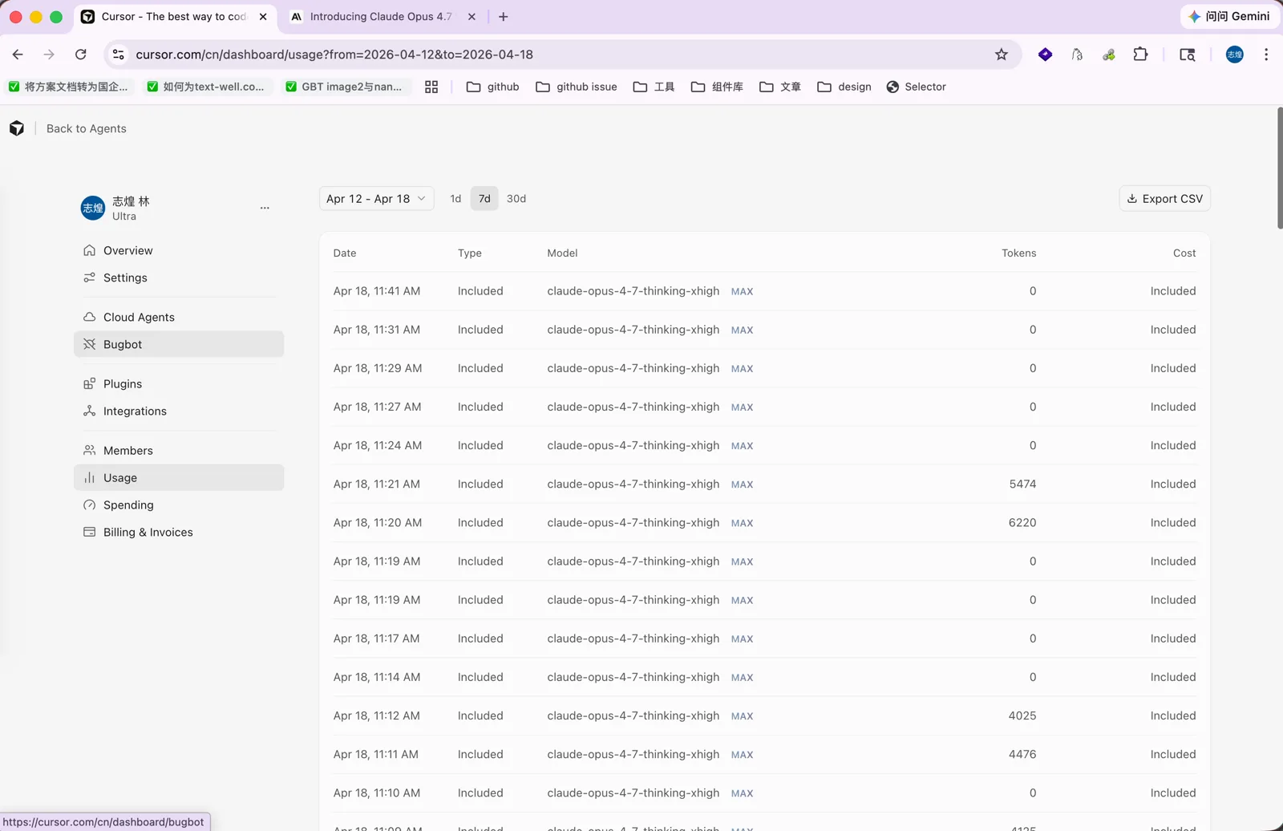Open the Chrome profile avatar
The width and height of the screenshot is (1283, 831).
pyautogui.click(x=1235, y=55)
